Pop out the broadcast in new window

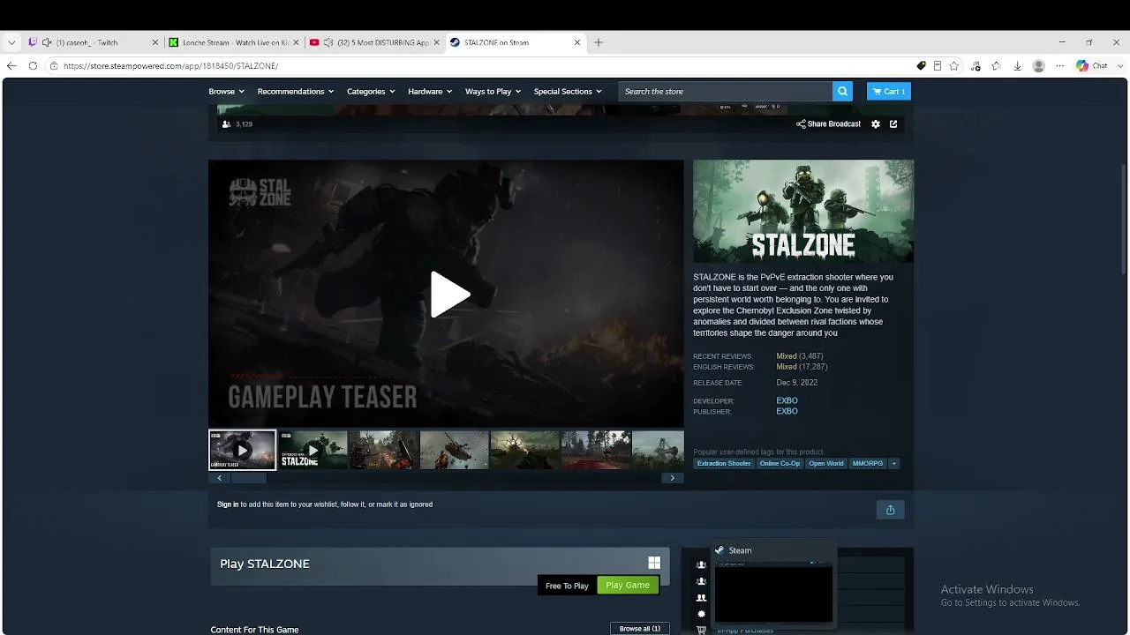point(893,124)
